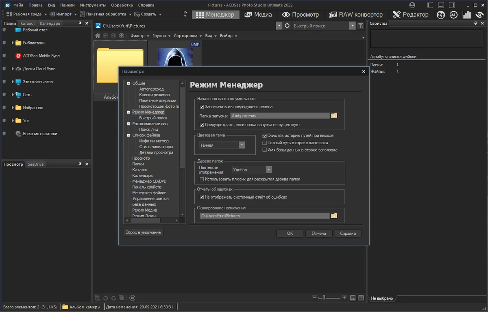Switch to details list view icon
Image resolution: width=488 pixels, height=312 pixels.
[361, 298]
